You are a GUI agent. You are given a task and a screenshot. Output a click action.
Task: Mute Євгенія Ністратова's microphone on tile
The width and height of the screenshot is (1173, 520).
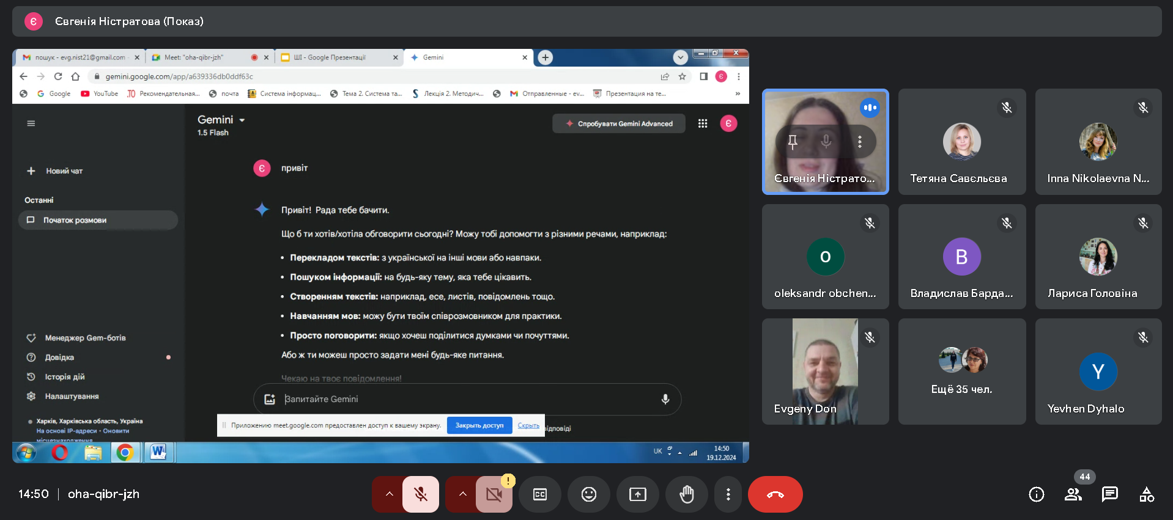[x=826, y=142]
